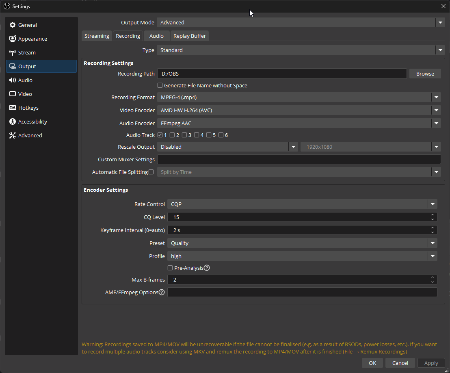This screenshot has height=373, width=450.
Task: Click the Pre-Analysis help question icon
Action: point(207,268)
